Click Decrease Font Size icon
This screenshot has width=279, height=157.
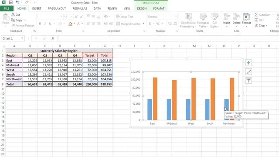coord(82,17)
